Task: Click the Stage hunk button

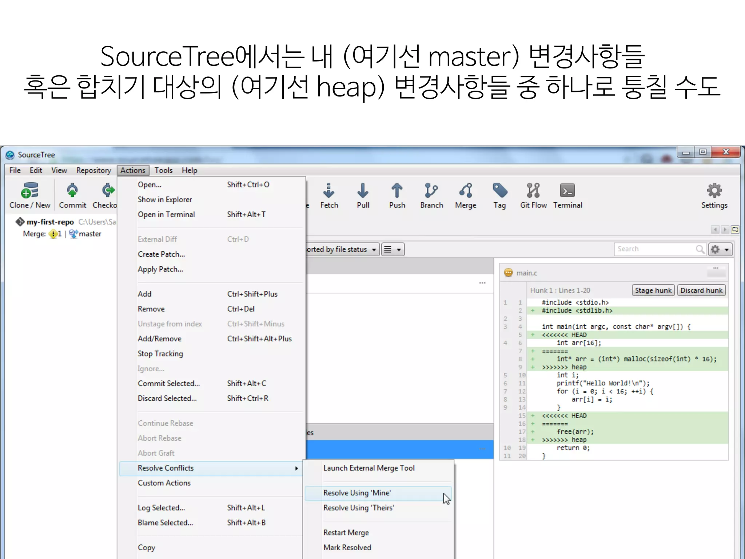Action: tap(653, 290)
